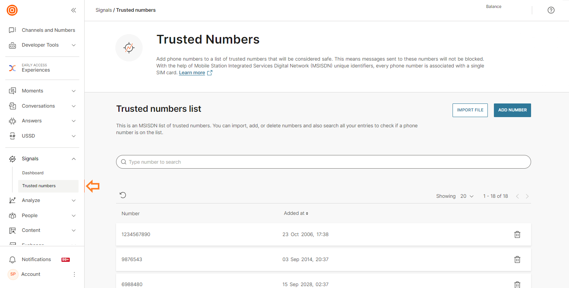Open the Signals Dashboard menu item
This screenshot has height=288, width=569.
pos(33,173)
